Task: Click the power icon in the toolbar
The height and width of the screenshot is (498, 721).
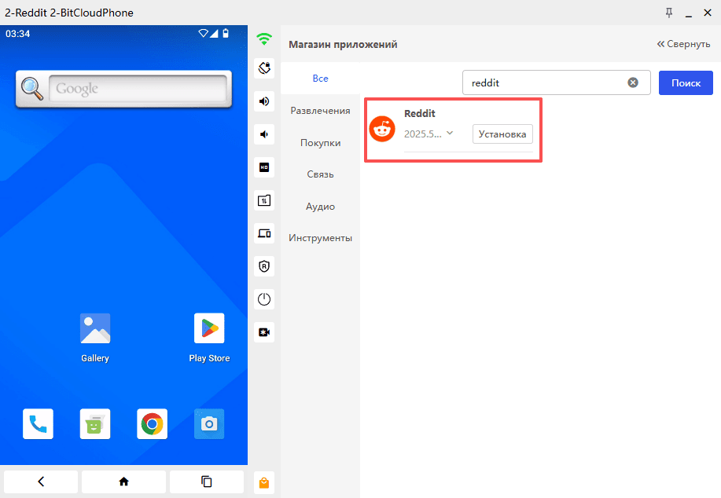Action: pyautogui.click(x=264, y=299)
